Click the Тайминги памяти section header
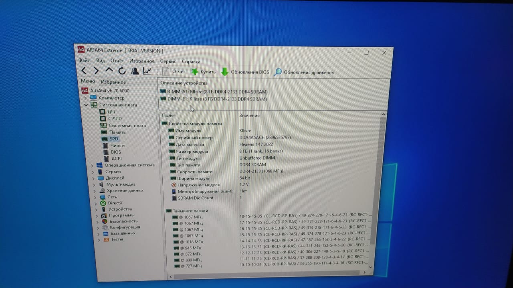 click(187, 211)
